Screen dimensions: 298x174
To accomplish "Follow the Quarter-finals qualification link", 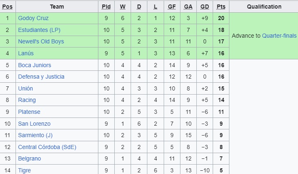I will click(279, 36).
